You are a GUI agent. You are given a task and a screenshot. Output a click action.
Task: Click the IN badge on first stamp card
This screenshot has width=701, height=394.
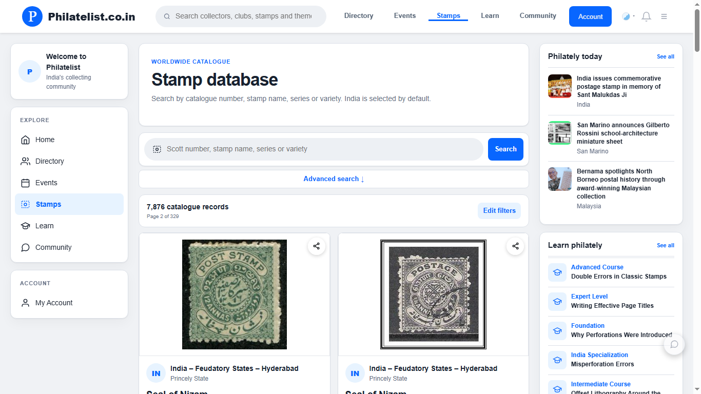(x=156, y=373)
